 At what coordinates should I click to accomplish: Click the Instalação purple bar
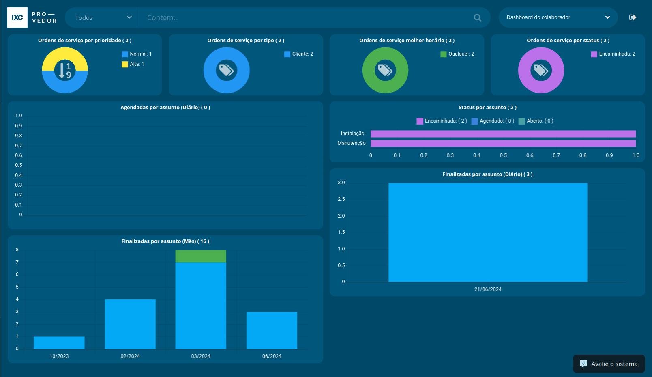[503, 134]
